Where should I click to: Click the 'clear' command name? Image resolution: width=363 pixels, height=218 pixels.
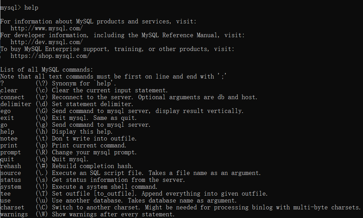tap(9, 90)
